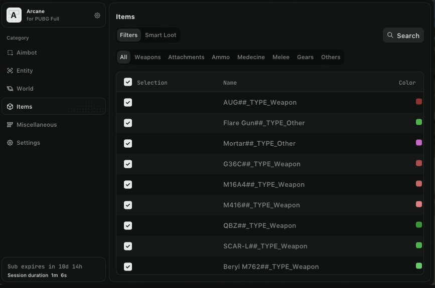Click the gear icon beside Arcane title

coord(97,16)
